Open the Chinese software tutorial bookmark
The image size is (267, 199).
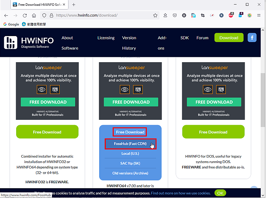(x=34, y=24)
